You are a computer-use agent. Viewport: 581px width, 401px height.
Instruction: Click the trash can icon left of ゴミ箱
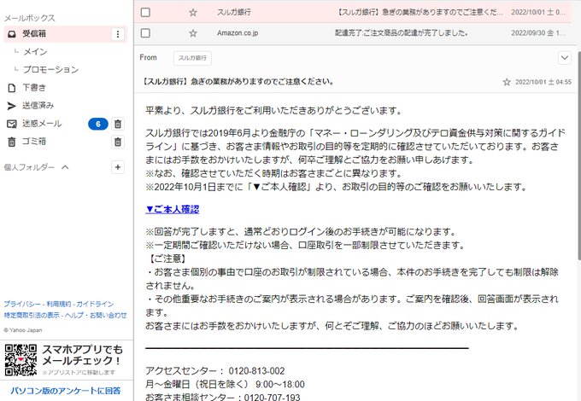(x=12, y=142)
